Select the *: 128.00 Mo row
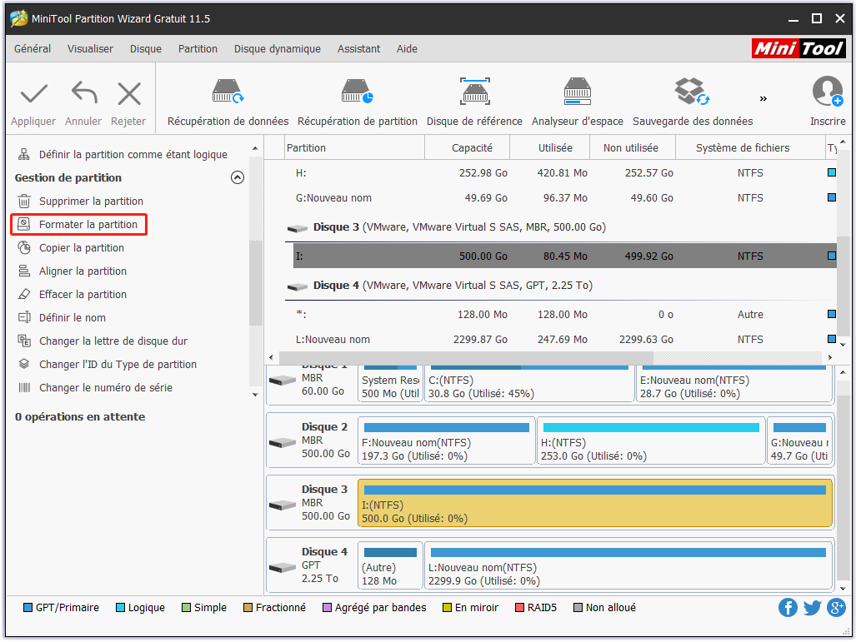 (x=561, y=314)
